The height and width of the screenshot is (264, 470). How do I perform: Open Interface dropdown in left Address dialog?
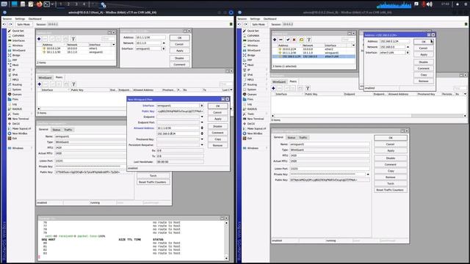(x=164, y=48)
